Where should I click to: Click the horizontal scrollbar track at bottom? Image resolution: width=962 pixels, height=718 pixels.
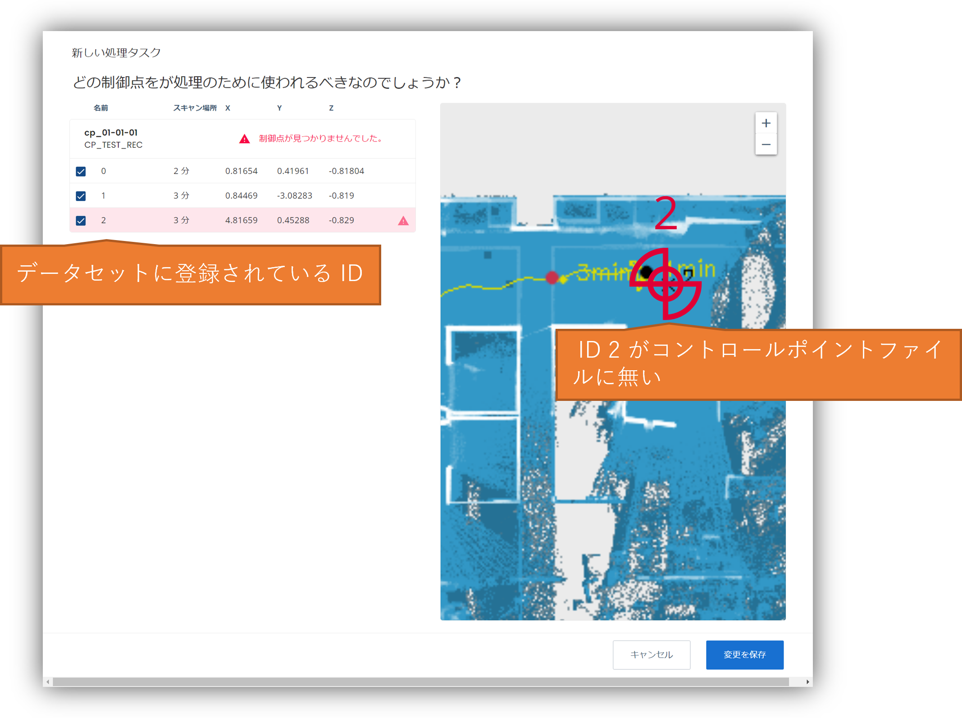click(x=421, y=682)
